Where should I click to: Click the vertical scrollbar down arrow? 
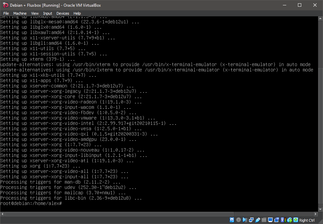click(x=320, y=209)
